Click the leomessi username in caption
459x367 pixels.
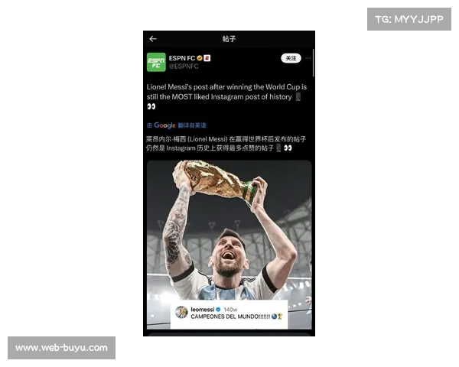point(203,310)
